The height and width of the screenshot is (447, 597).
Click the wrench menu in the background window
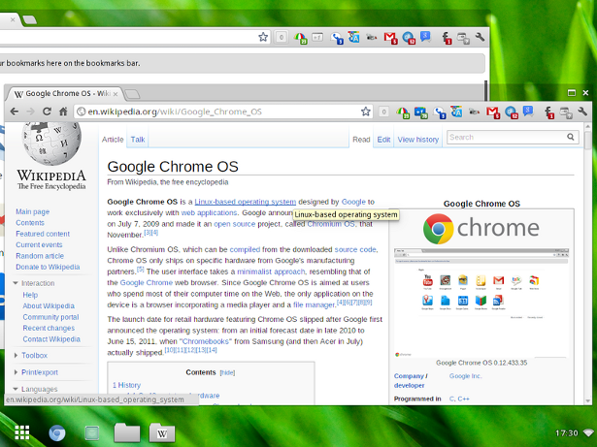[480, 37]
